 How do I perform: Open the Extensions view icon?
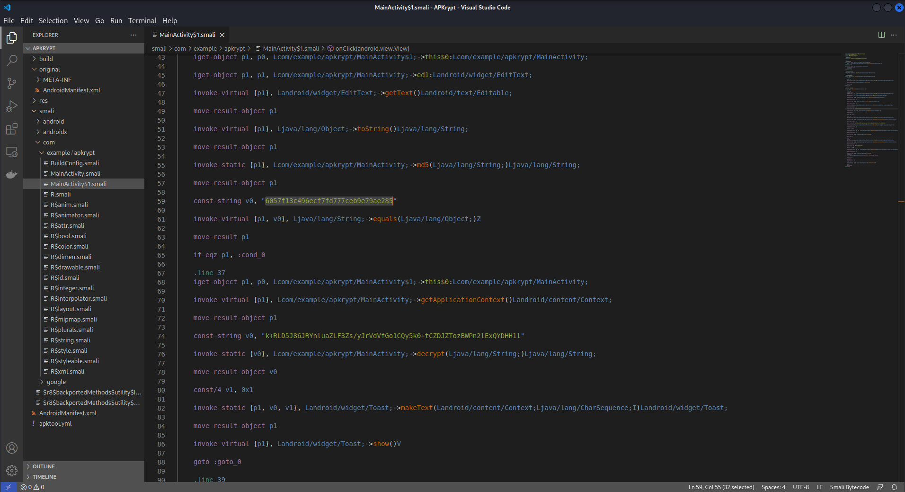point(12,129)
